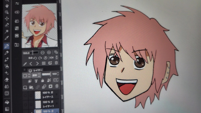Toggle visibility of レイヤー2 layer
The image size is (201, 113).
click(x=25, y=96)
